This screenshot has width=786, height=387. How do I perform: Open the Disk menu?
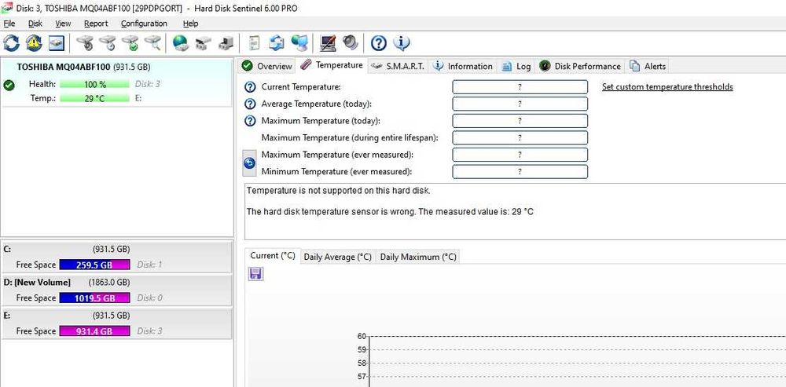pos(35,24)
